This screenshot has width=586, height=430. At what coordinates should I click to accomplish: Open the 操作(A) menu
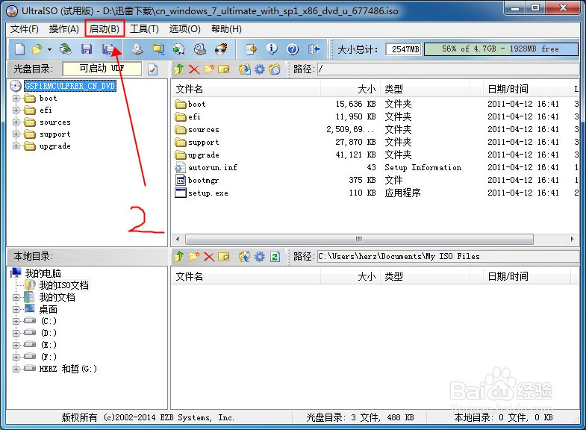coord(64,29)
